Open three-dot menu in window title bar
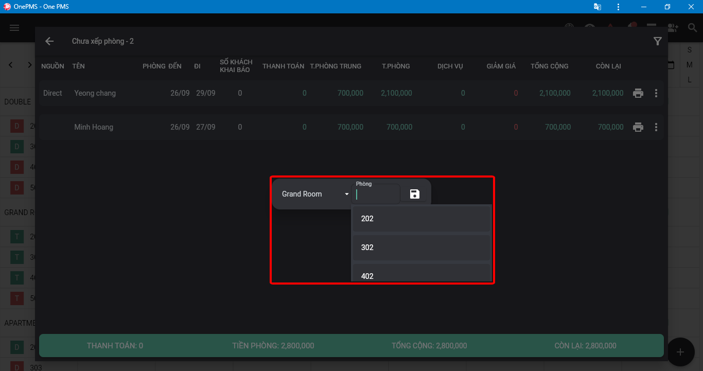703x371 pixels. (x=618, y=7)
